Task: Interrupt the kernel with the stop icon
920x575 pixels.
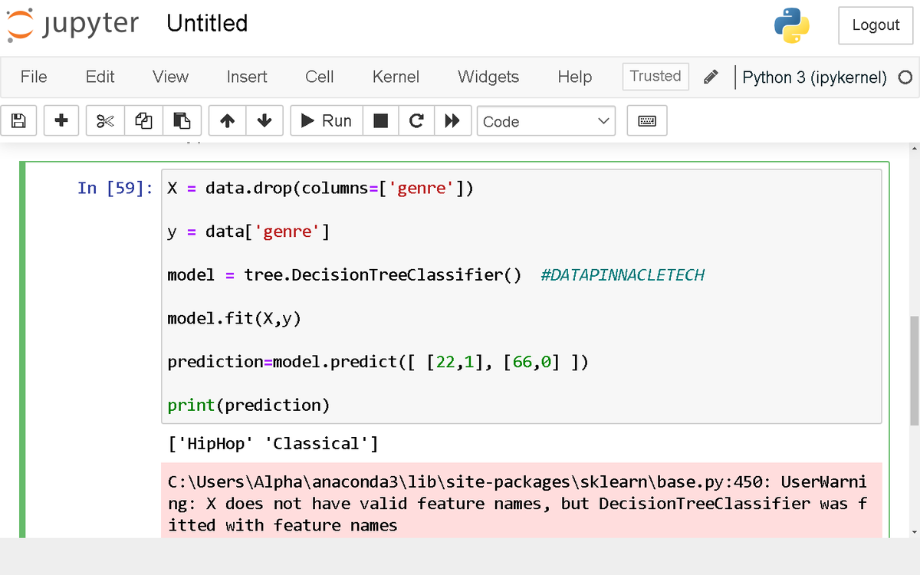Action: (380, 121)
